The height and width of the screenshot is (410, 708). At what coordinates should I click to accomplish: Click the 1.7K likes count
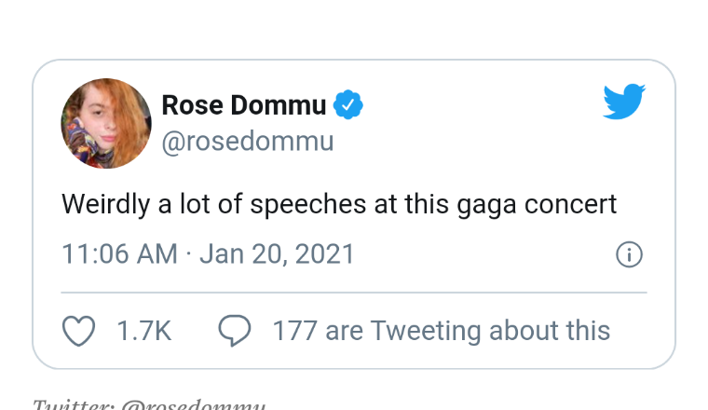click(x=143, y=331)
